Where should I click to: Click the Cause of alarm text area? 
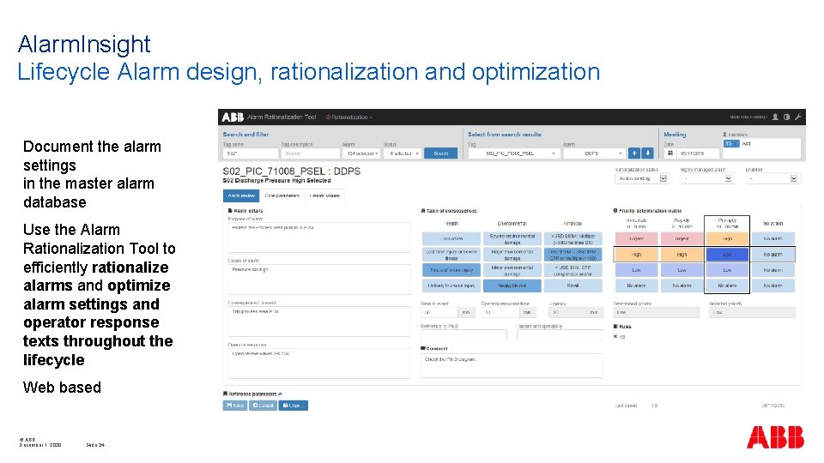(x=319, y=280)
